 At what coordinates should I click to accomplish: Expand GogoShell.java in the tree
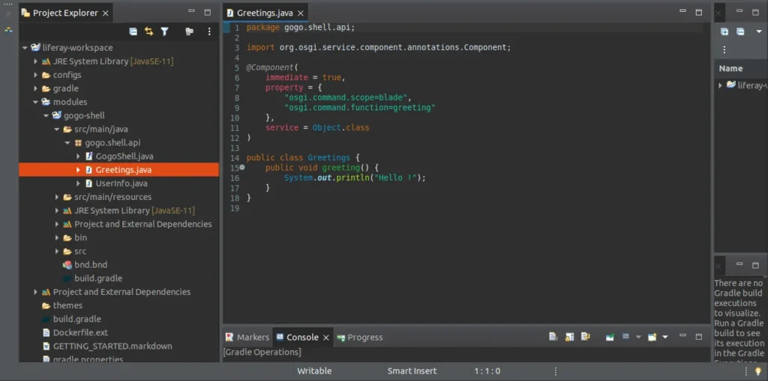point(78,156)
